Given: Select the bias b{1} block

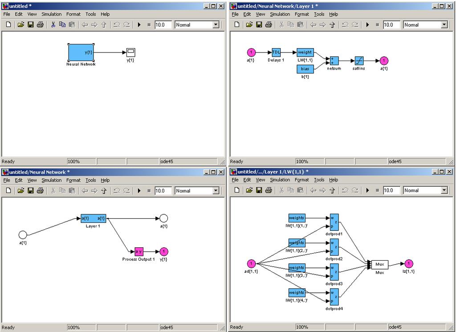Looking at the screenshot, I should pos(305,69).
